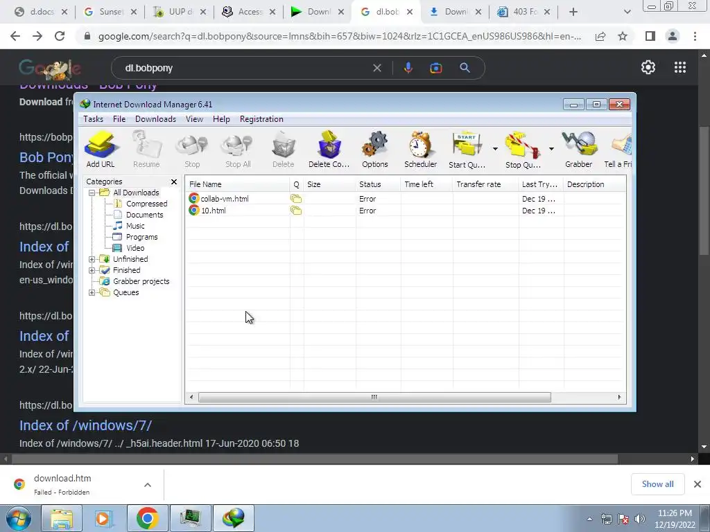Open download.htm item options chevron
The height and width of the screenshot is (532, 710).
[148, 485]
